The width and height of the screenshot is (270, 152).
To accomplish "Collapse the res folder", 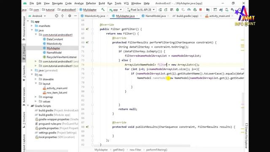I will [x=32, y=75].
